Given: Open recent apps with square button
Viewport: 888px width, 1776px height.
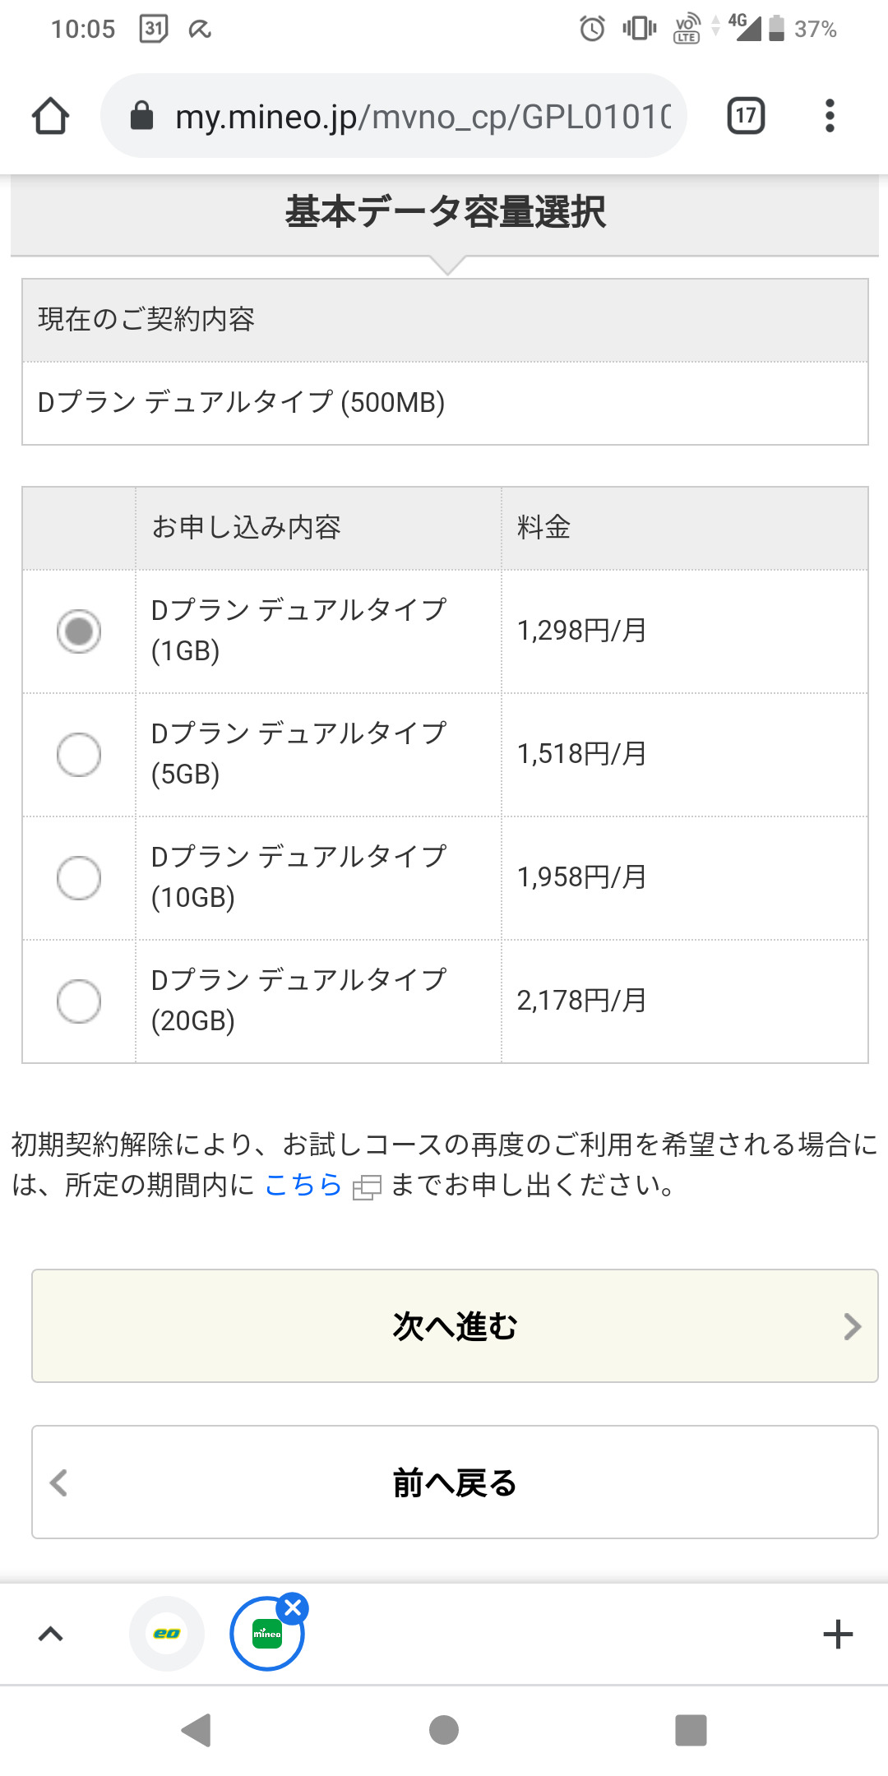Looking at the screenshot, I should pos(691,1730).
